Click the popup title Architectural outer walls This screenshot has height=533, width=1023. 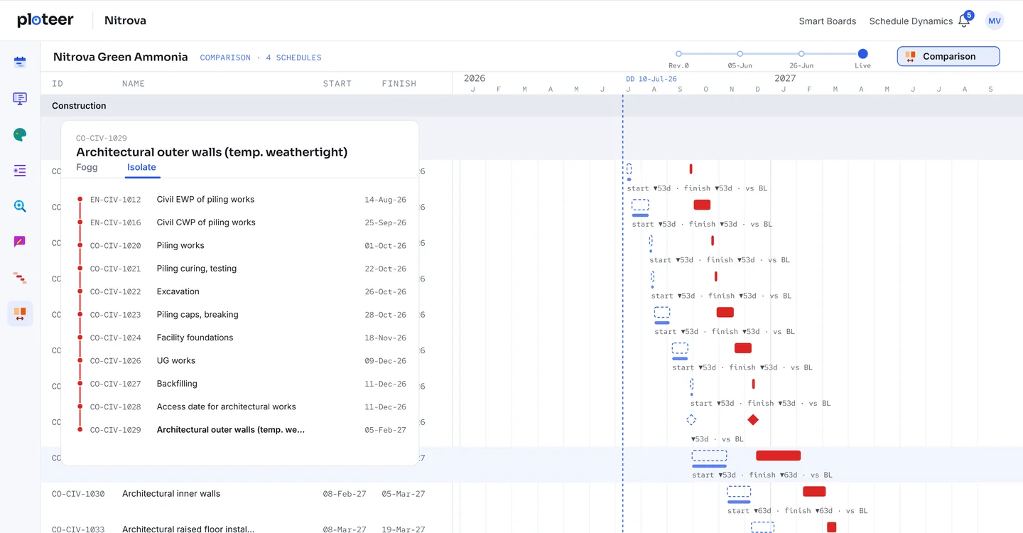[x=212, y=152]
